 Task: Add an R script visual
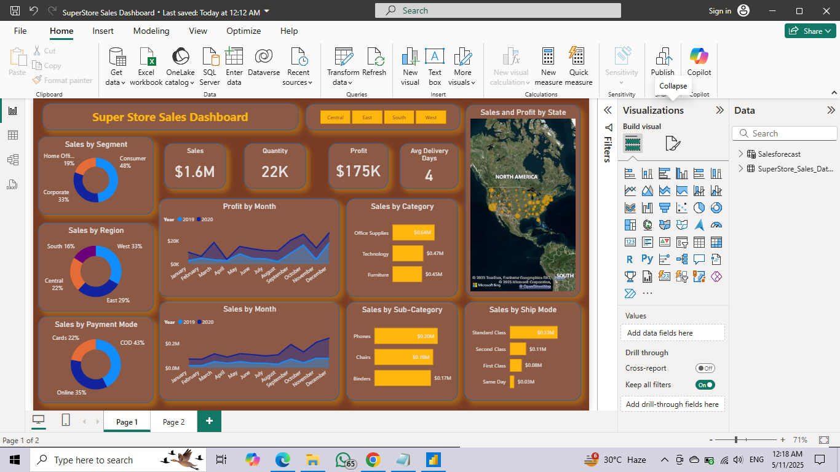[x=630, y=259]
